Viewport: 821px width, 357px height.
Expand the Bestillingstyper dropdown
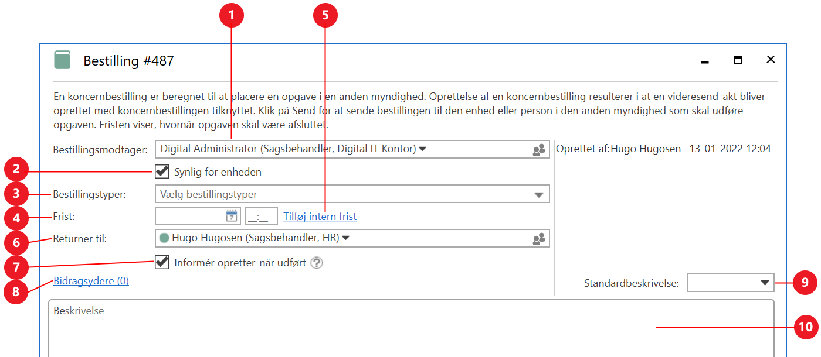tap(539, 195)
